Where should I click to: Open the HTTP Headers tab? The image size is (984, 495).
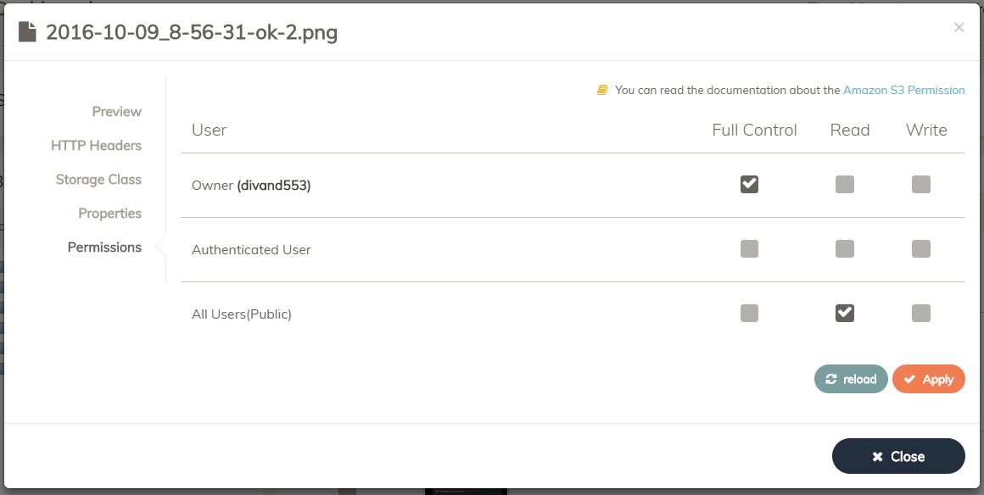tap(96, 146)
